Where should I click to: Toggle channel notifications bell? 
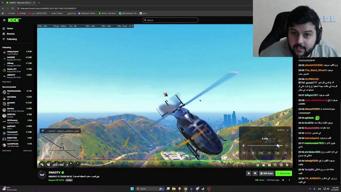249,173
